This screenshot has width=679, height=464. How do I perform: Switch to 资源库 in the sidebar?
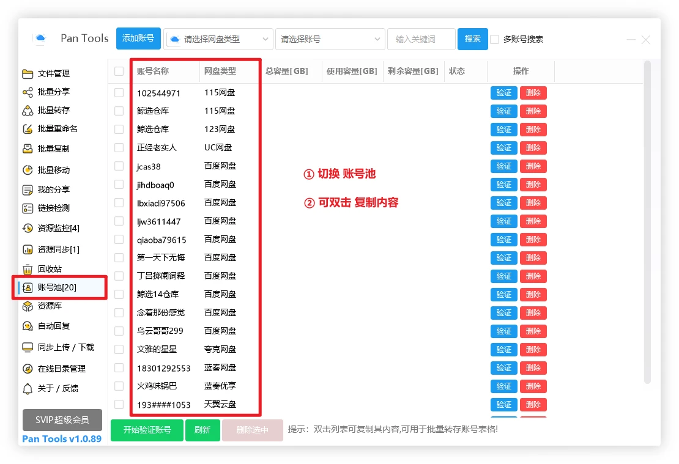click(50, 306)
